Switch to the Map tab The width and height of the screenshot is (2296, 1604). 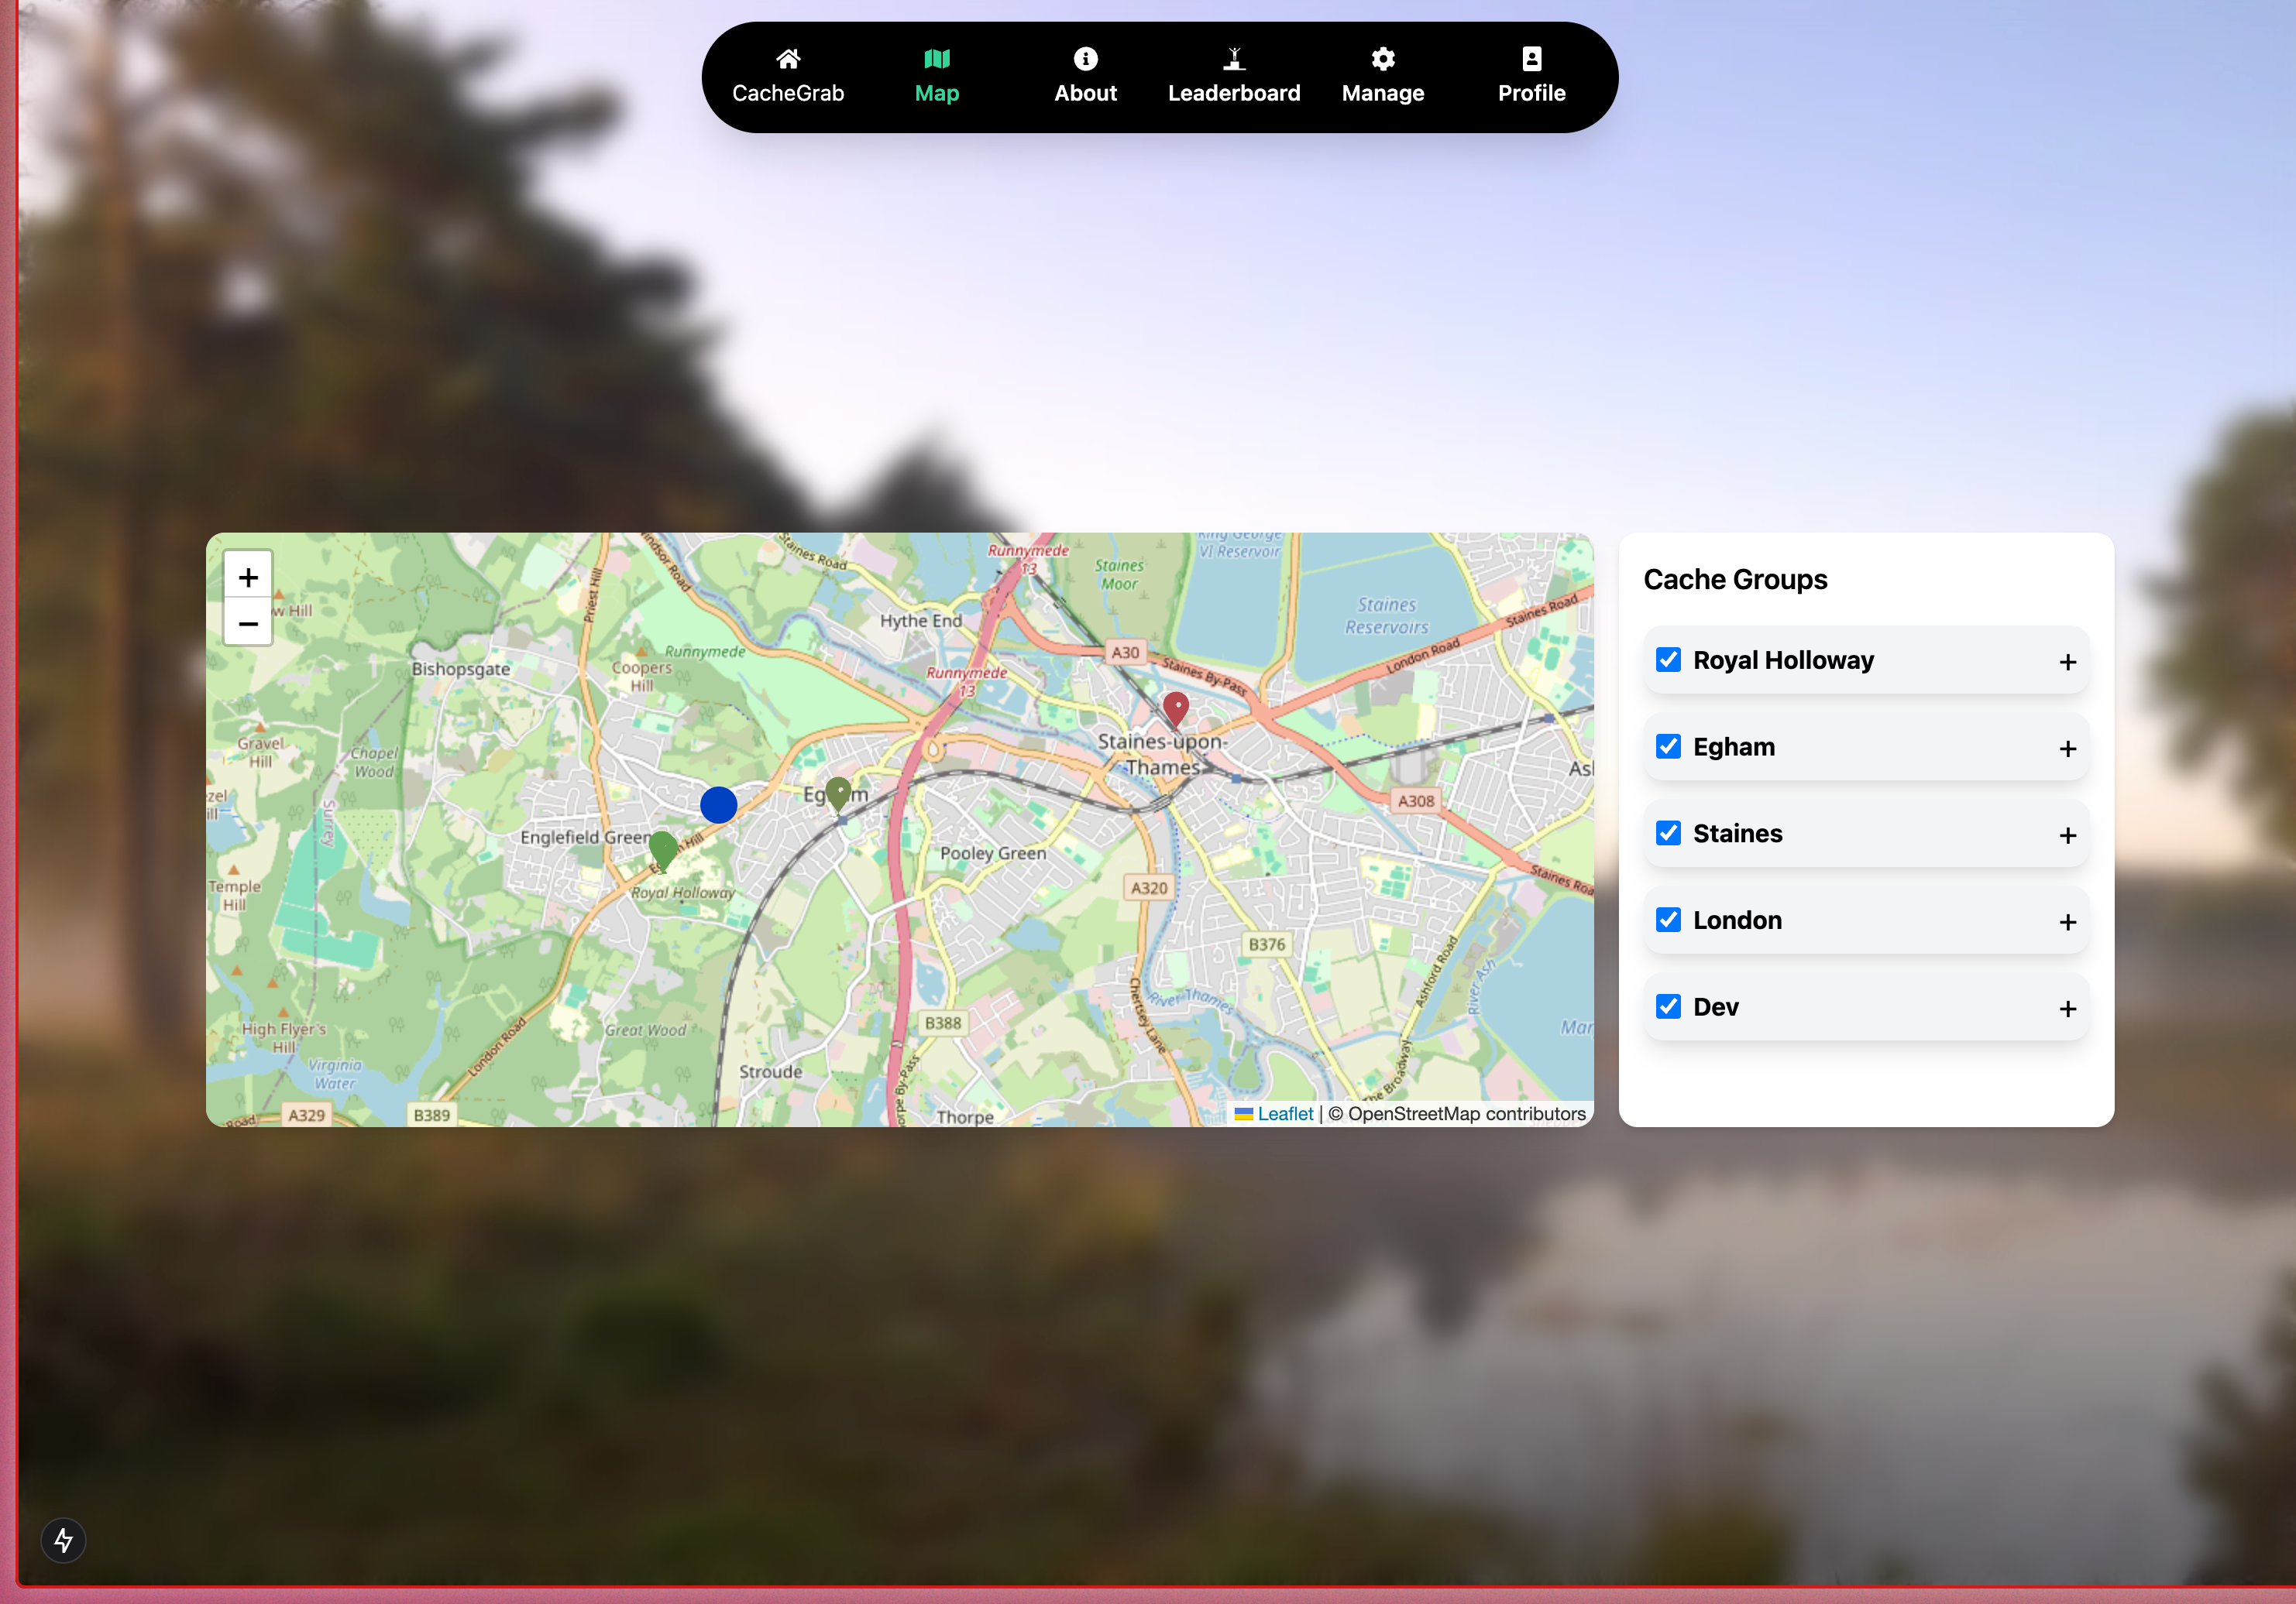pos(936,76)
